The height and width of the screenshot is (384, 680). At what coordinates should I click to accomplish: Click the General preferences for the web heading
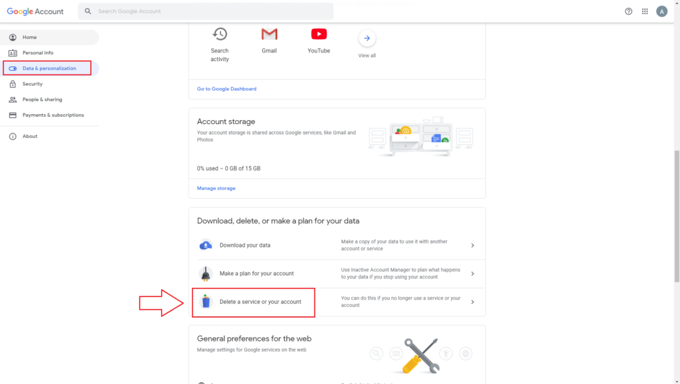pyautogui.click(x=254, y=338)
